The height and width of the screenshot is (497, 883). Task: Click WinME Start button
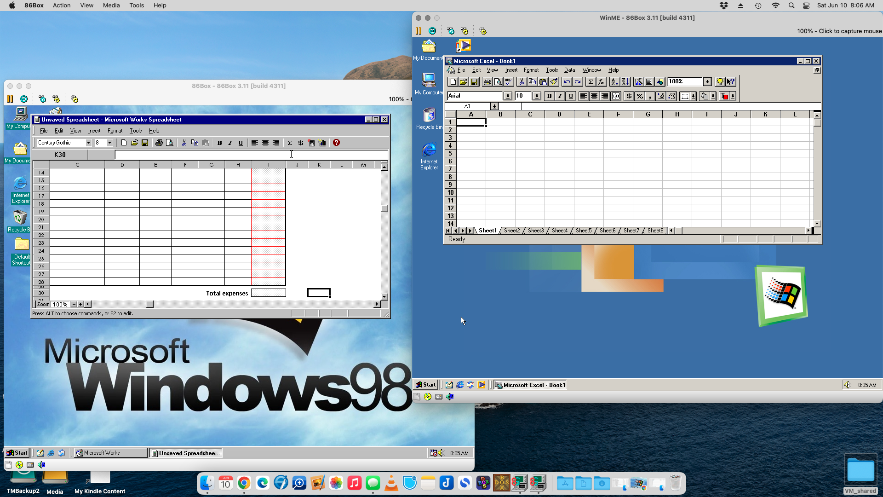[x=425, y=385]
